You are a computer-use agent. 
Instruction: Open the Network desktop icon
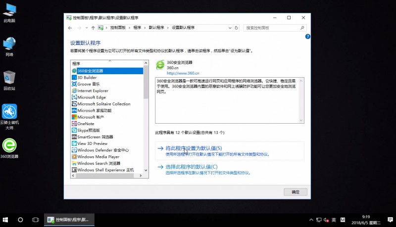[x=9, y=46]
